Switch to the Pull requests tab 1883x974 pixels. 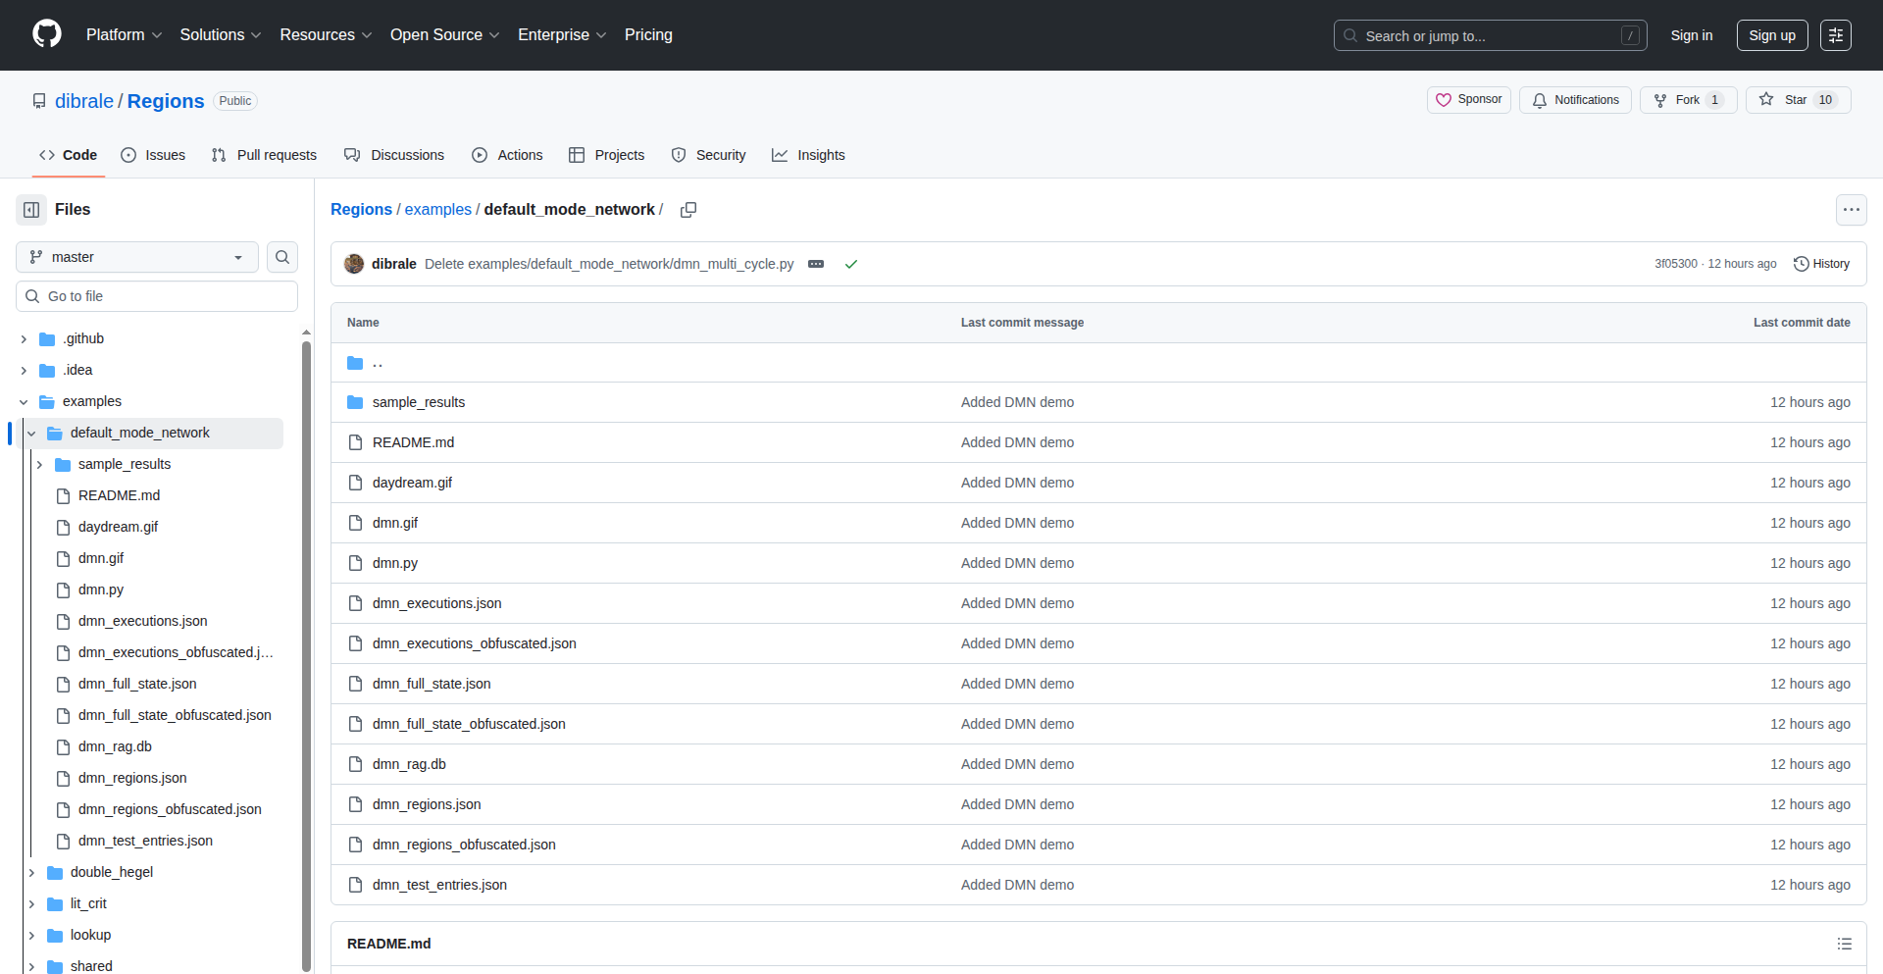[x=264, y=155]
